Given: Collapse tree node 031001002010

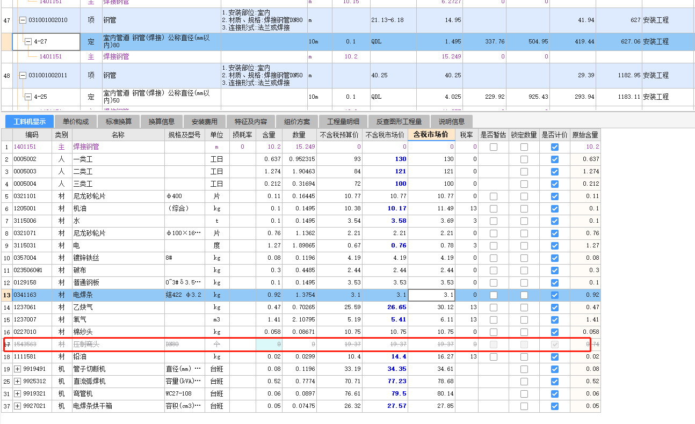Looking at the screenshot, I should pos(23,20).
